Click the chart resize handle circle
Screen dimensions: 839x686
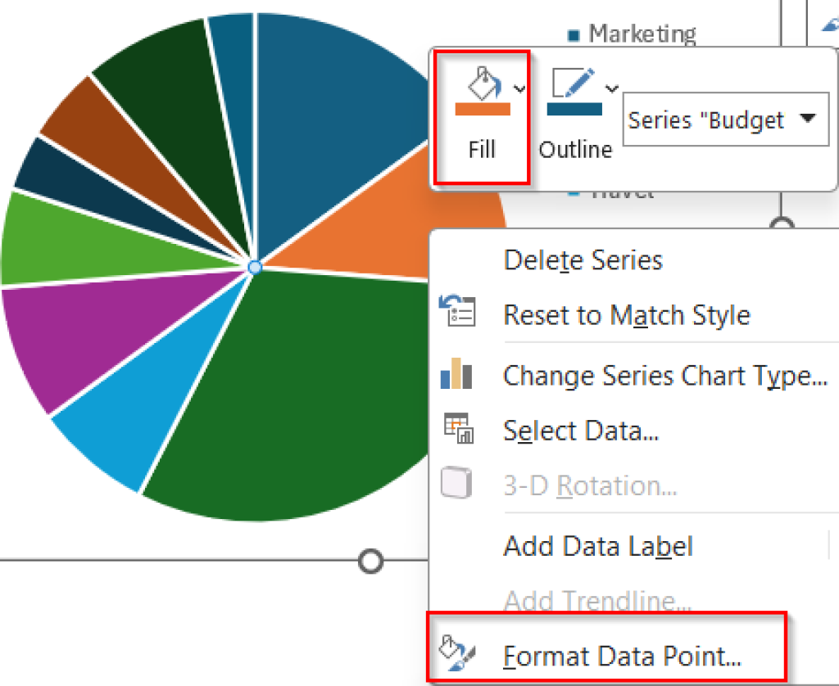[x=371, y=562]
